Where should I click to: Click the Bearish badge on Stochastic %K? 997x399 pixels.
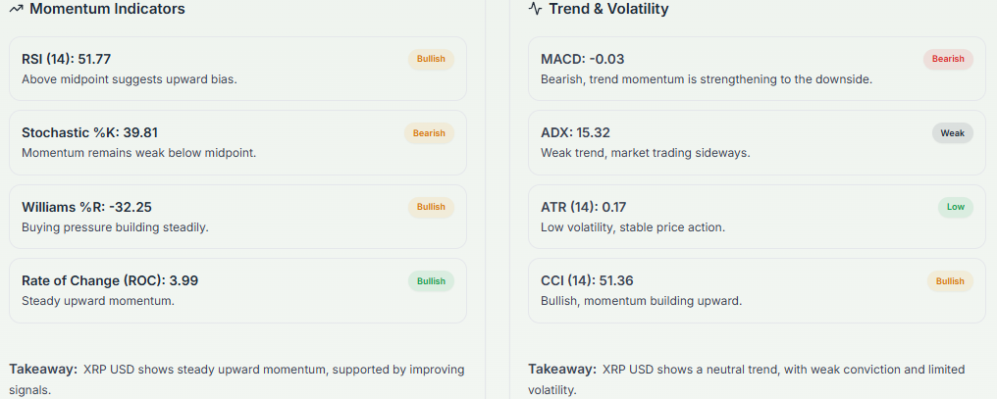(429, 133)
